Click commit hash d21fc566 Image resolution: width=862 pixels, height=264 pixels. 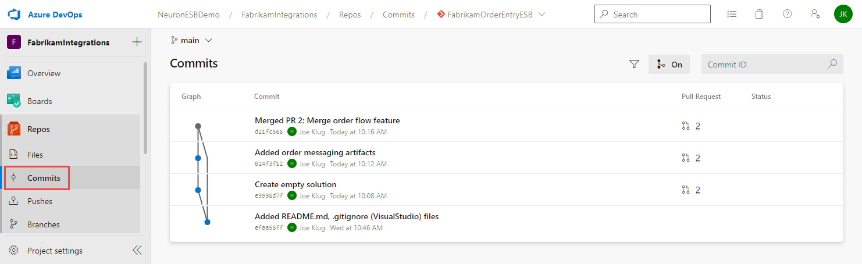pyautogui.click(x=269, y=132)
